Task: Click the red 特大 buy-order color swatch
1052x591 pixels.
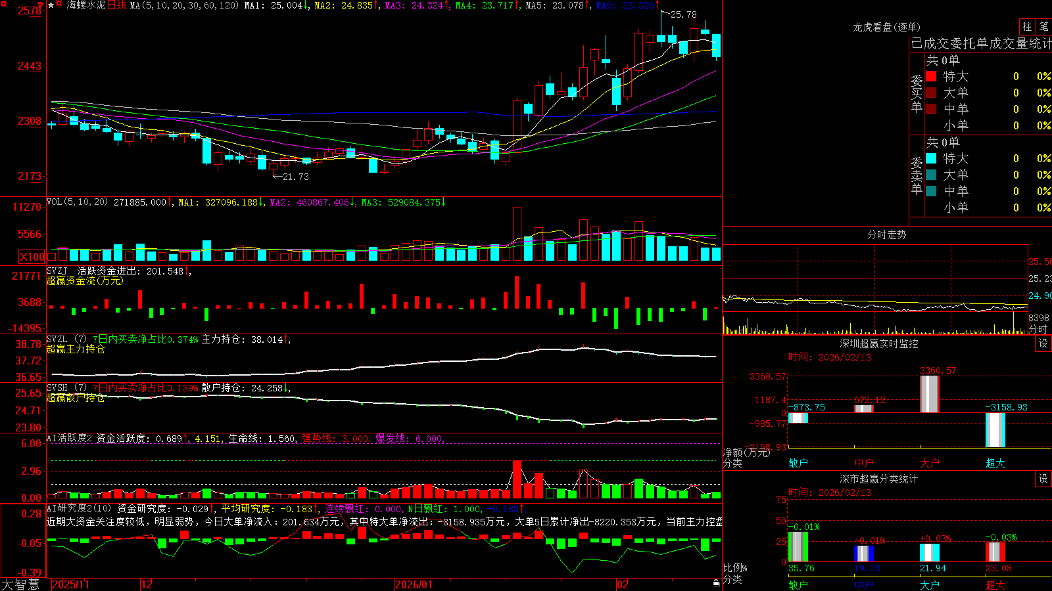Action: point(931,76)
